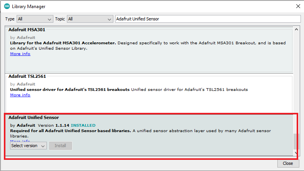Open the Topic filter dropdown

(x=90, y=19)
